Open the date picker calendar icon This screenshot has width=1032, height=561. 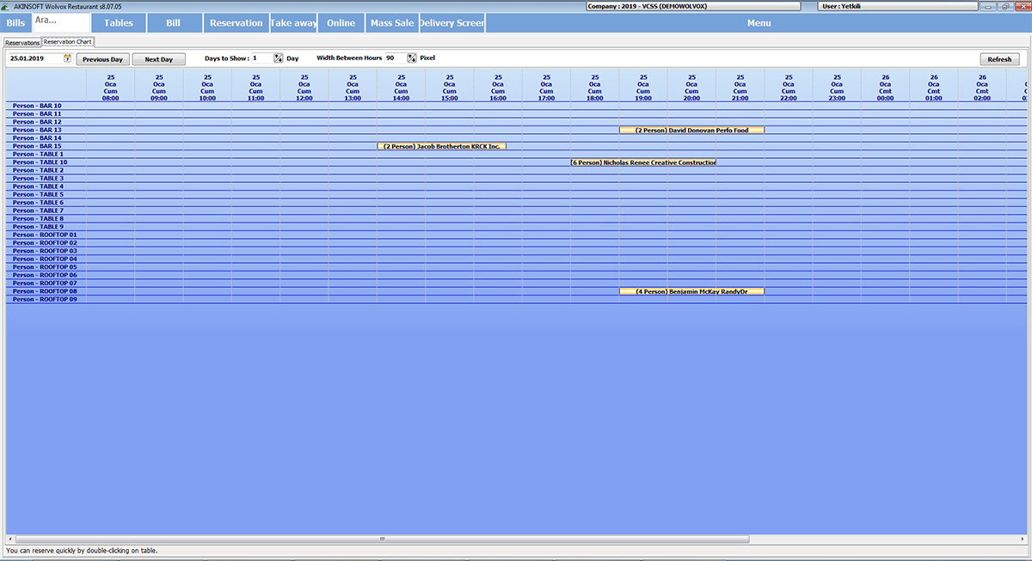[67, 58]
